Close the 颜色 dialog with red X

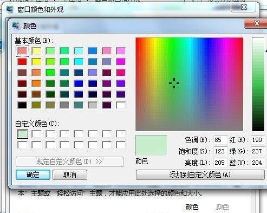click(256, 23)
